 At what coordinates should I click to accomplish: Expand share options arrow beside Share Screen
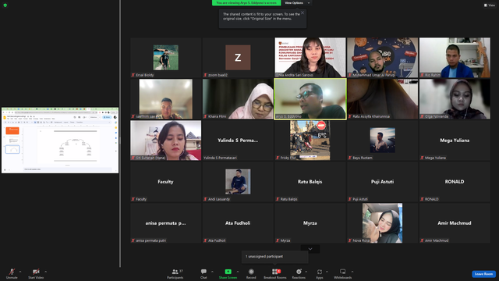click(x=237, y=272)
